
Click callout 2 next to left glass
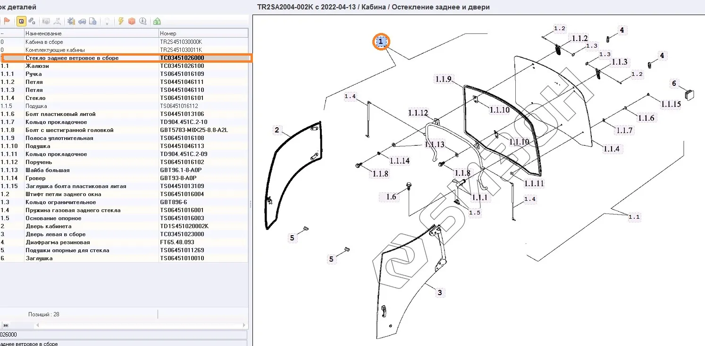coord(277,130)
